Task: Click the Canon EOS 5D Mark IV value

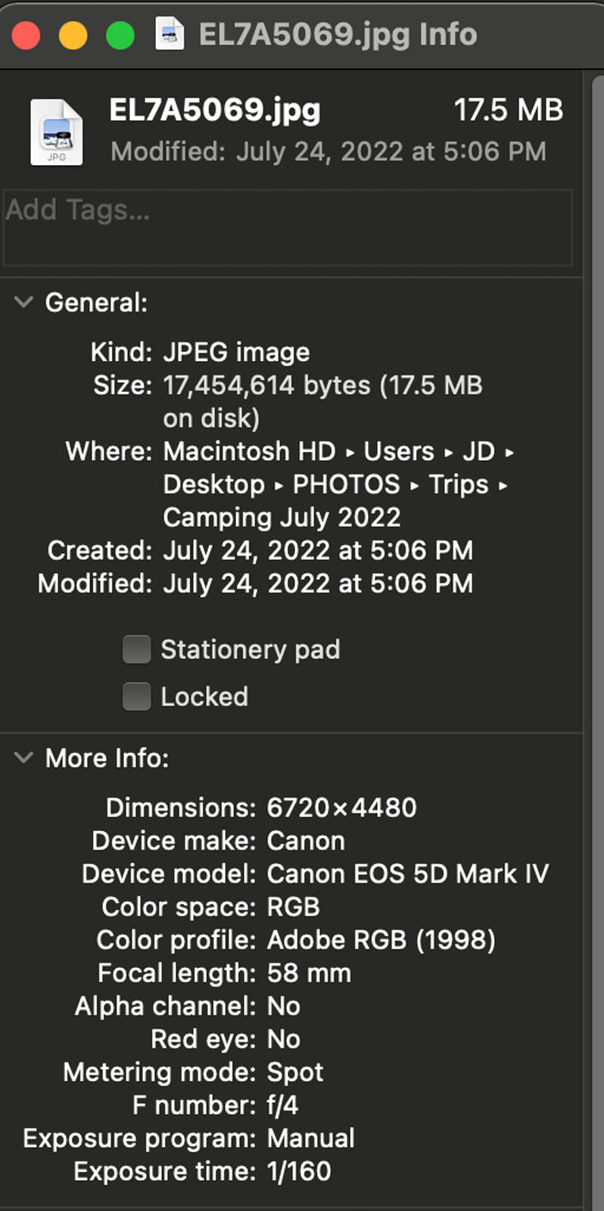Action: [x=407, y=873]
